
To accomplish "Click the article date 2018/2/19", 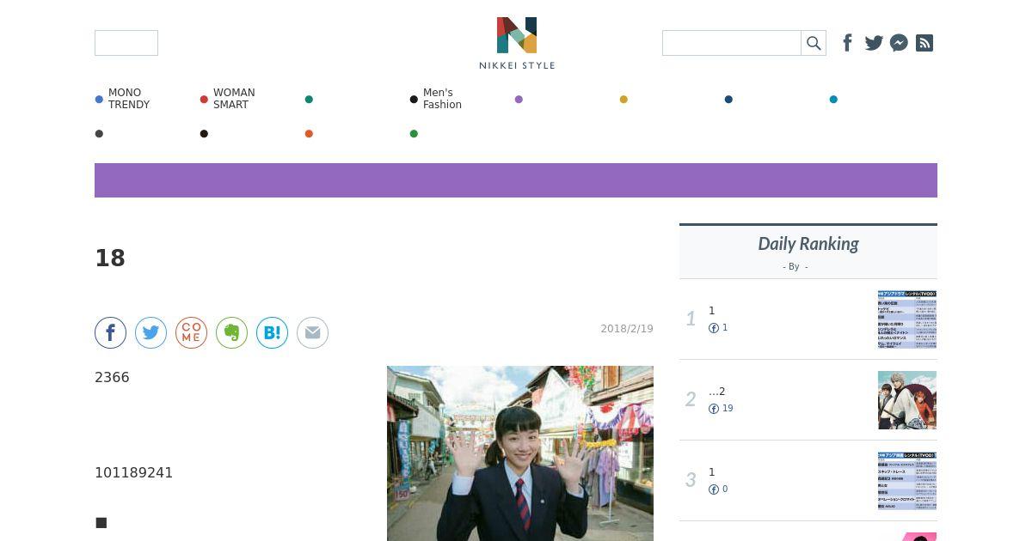I will [627, 329].
